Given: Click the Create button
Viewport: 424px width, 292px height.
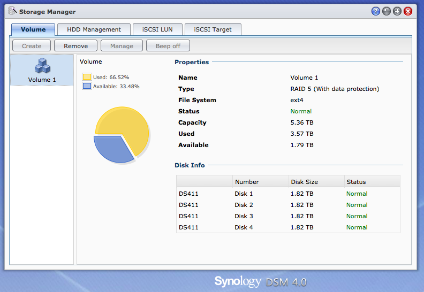Looking at the screenshot, I should pyautogui.click(x=32, y=45).
